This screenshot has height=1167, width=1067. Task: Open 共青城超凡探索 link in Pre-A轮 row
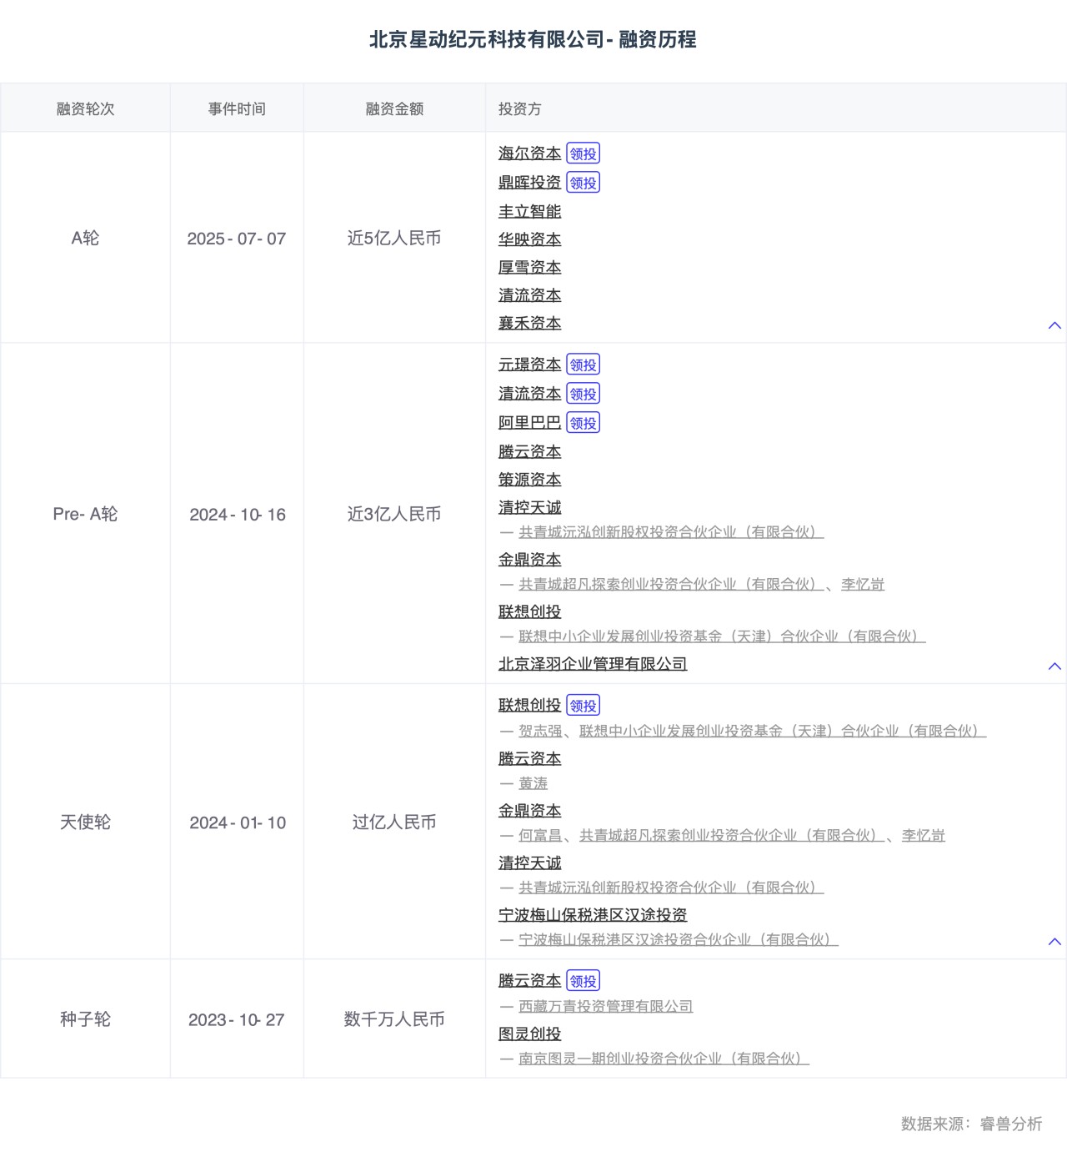[x=671, y=585]
